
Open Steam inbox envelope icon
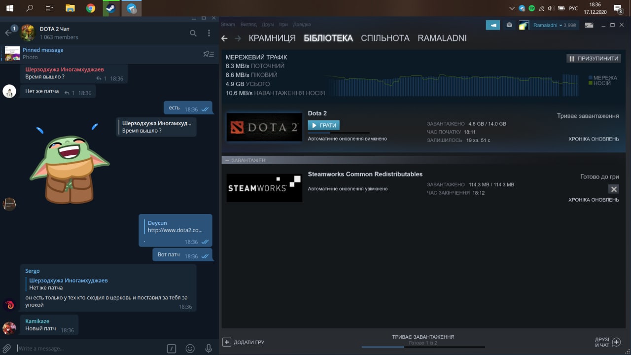(x=509, y=25)
